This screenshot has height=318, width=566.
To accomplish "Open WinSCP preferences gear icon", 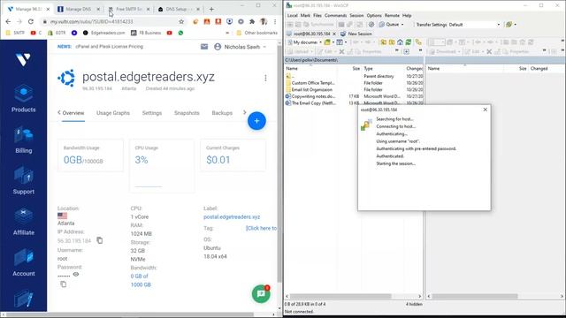I will coord(371,25).
